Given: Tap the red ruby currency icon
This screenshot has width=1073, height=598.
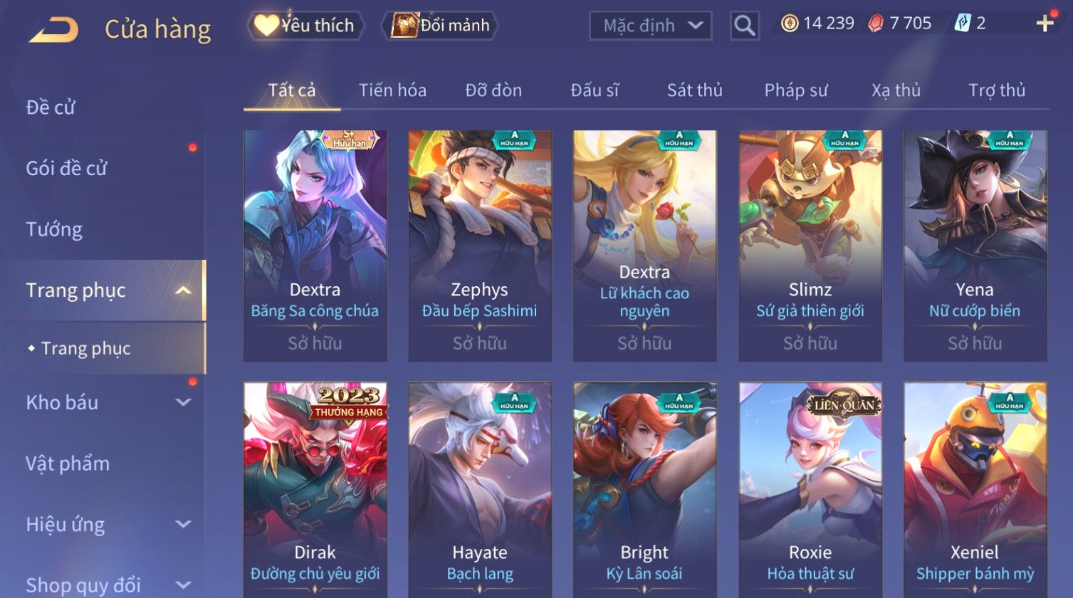Looking at the screenshot, I should click(x=876, y=23).
